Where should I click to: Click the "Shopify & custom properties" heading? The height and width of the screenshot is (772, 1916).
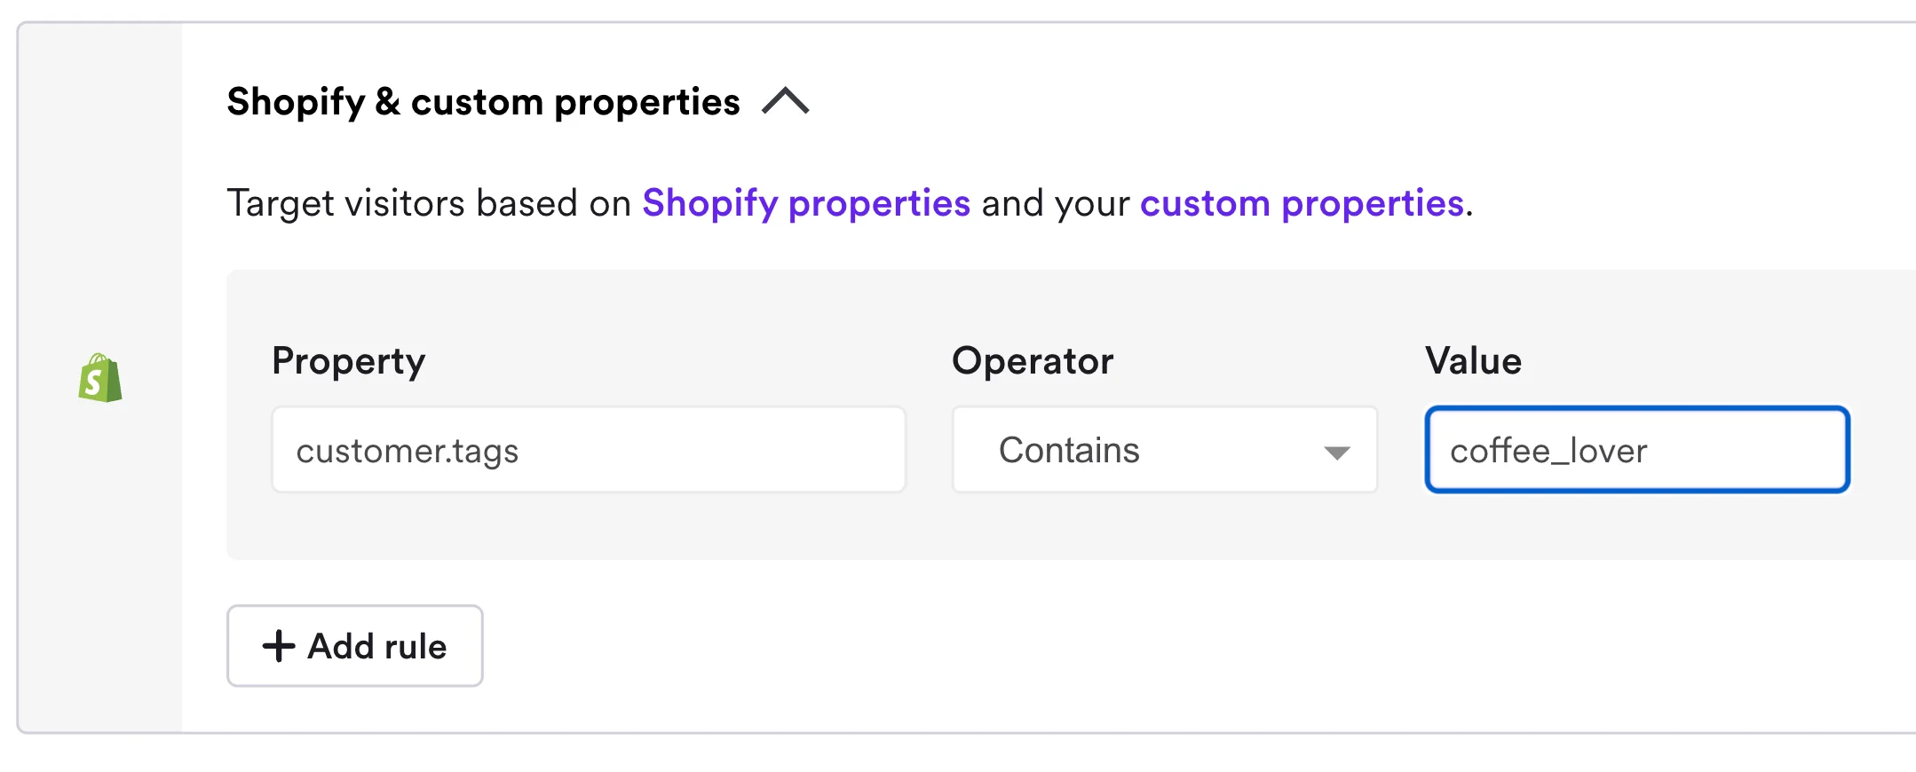pyautogui.click(x=483, y=102)
